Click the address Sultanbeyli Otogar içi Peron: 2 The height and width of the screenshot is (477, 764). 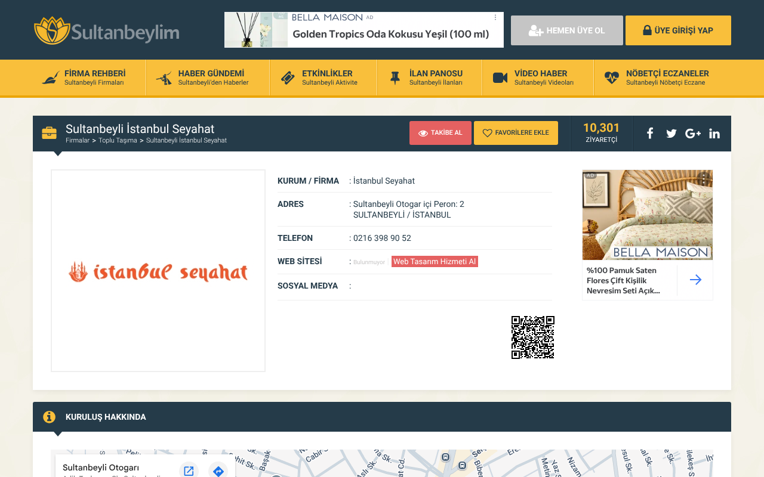(409, 204)
